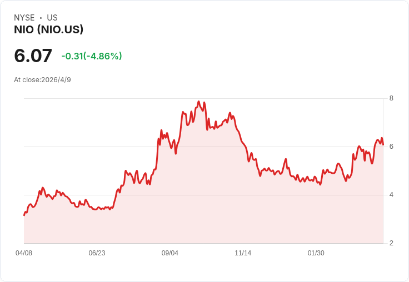Image resolution: width=409 pixels, height=282 pixels.
Task: Click the leftmost start of the price line
Action: tap(24, 215)
